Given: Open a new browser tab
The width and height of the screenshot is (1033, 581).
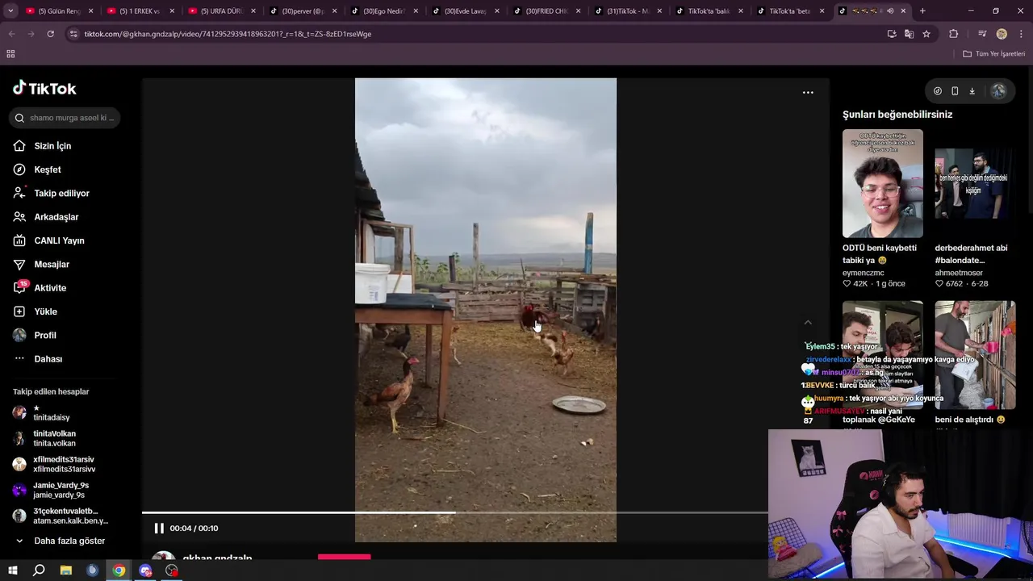Looking at the screenshot, I should pos(922,11).
